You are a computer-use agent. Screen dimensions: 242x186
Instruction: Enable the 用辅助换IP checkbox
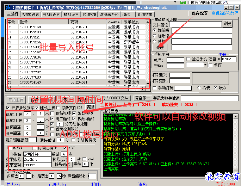point(34,148)
